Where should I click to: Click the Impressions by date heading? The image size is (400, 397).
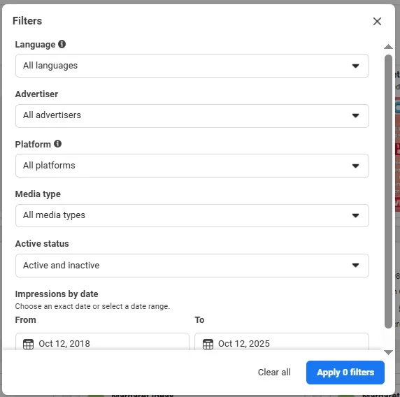(57, 294)
